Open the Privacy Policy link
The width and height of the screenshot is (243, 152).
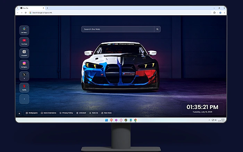point(66,113)
